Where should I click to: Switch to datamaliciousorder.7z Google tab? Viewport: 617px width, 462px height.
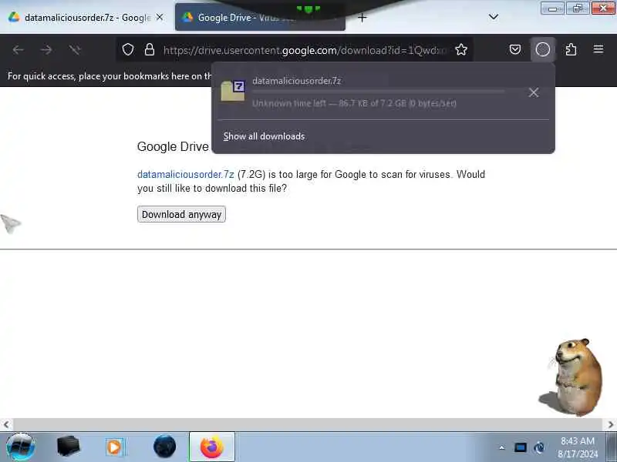82,18
